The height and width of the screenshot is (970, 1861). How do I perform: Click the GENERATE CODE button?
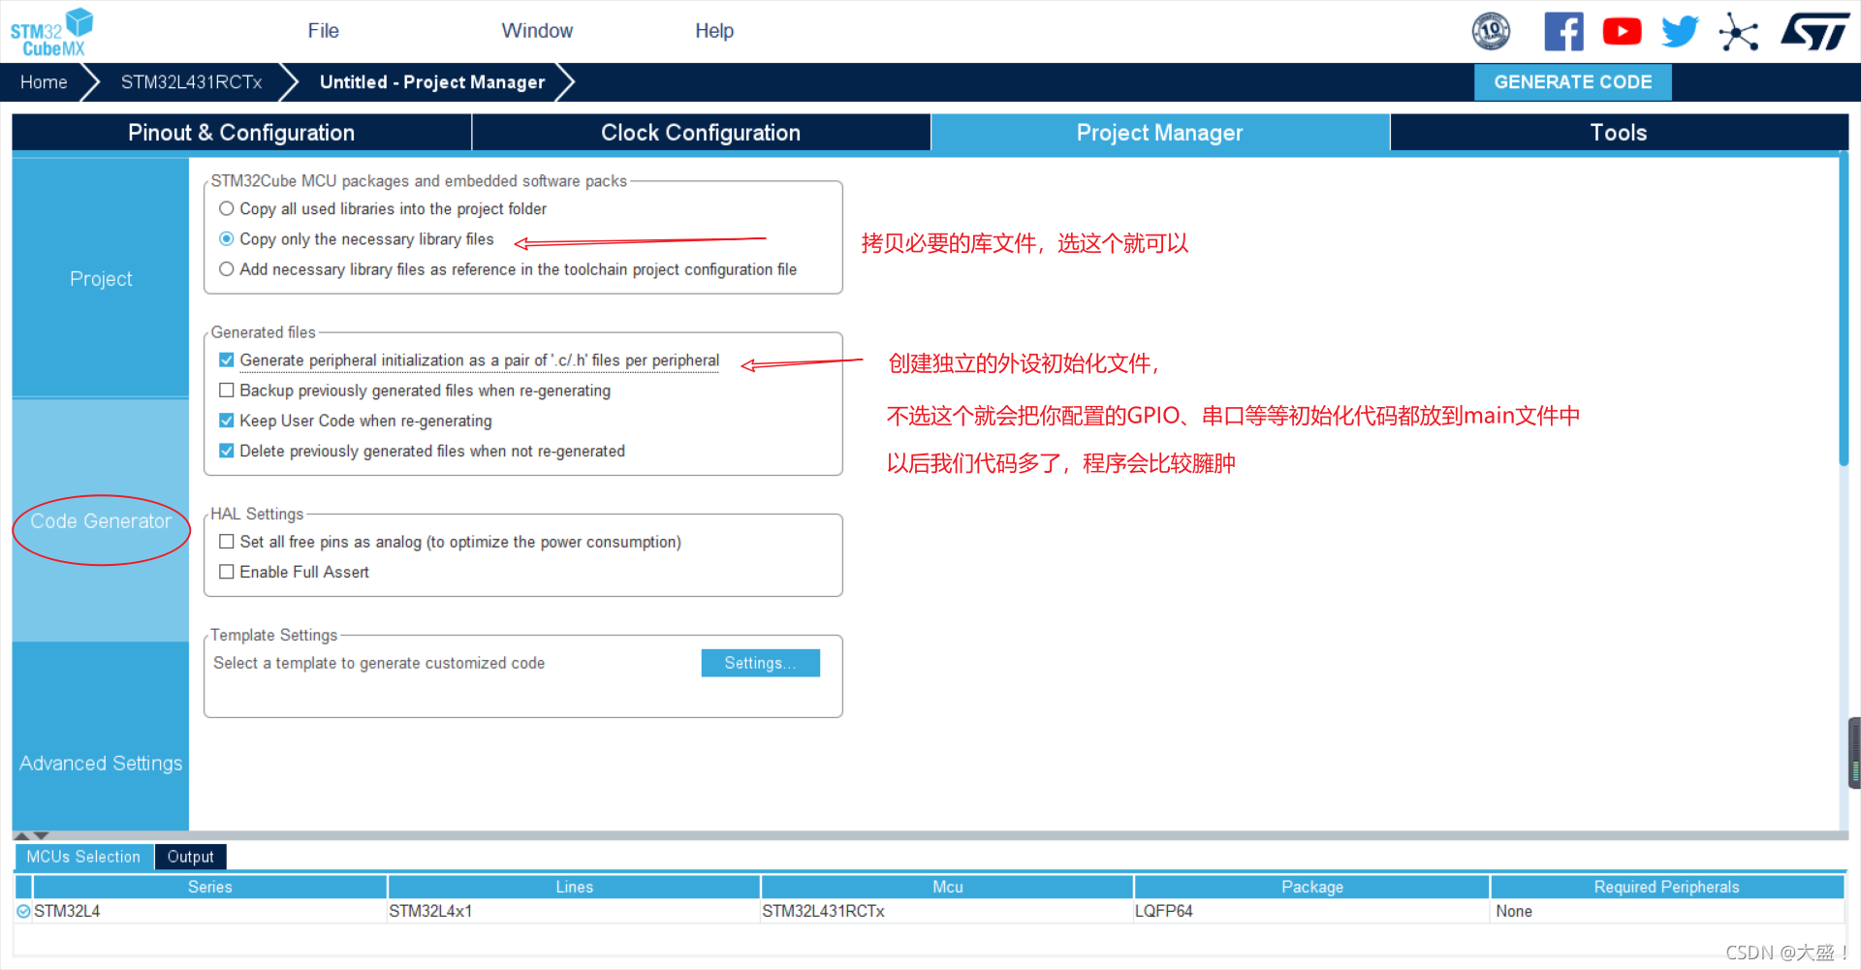[1572, 82]
